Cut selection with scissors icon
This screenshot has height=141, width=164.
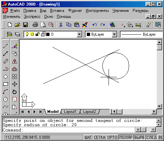(61, 25)
